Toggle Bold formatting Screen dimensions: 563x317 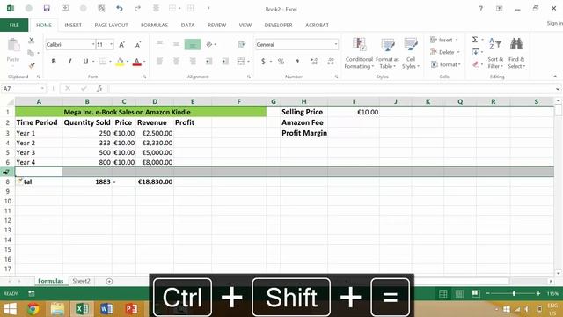click(54, 62)
